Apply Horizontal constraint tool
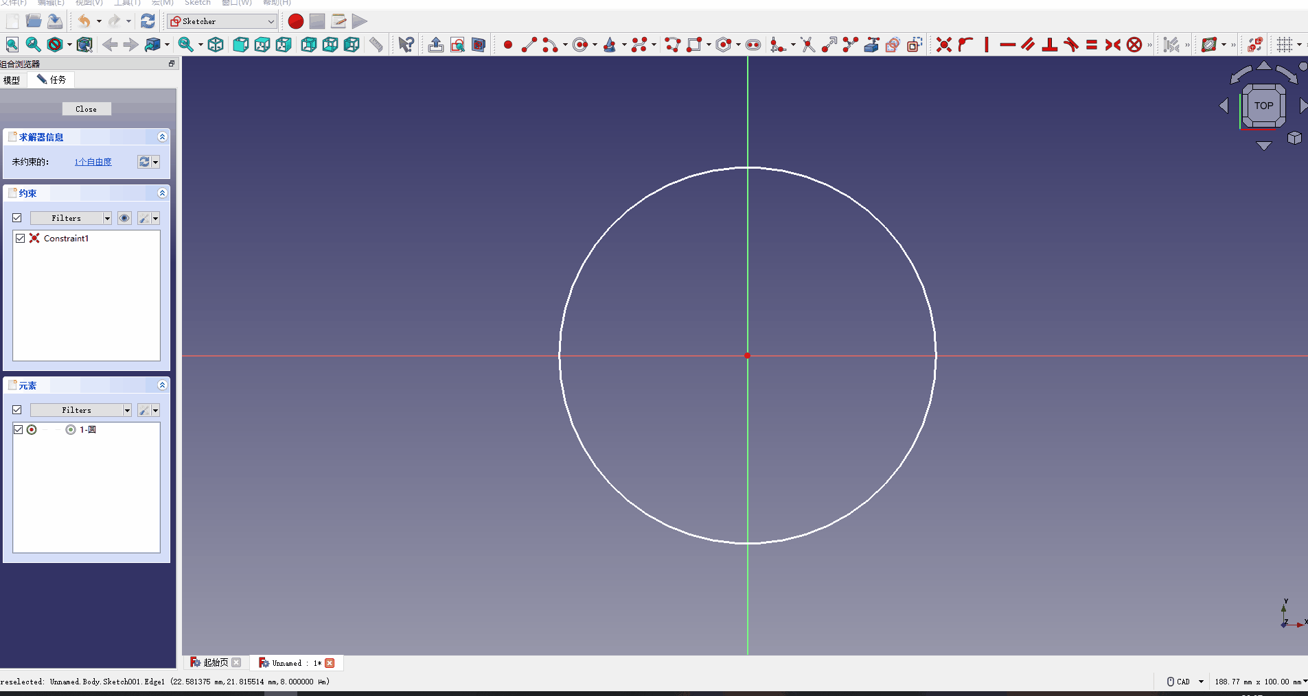The image size is (1308, 696). coord(1008,45)
